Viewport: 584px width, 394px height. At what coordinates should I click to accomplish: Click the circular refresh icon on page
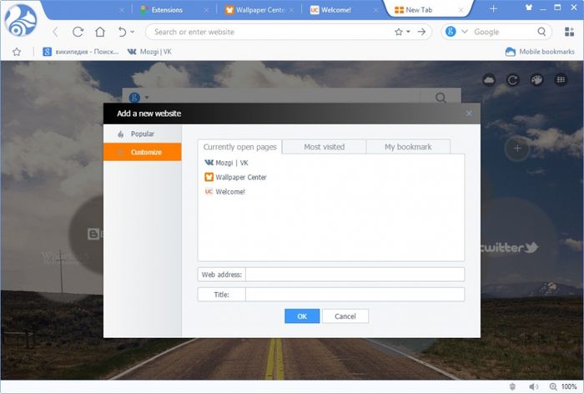(513, 80)
